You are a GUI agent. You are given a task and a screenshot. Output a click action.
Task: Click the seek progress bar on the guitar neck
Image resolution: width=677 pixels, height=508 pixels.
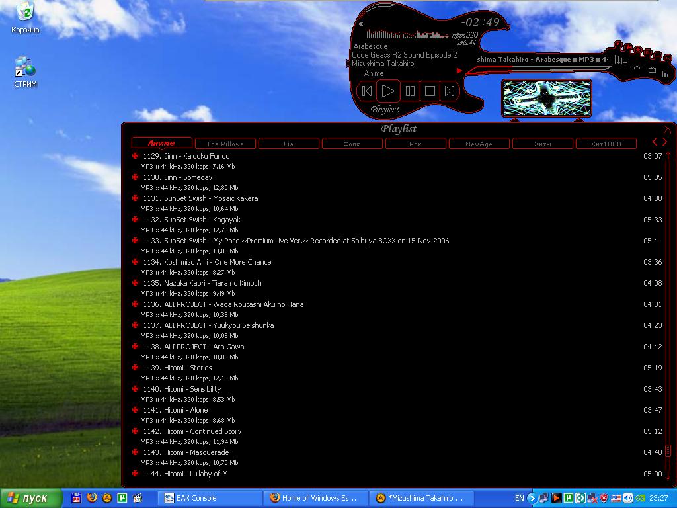539,69
